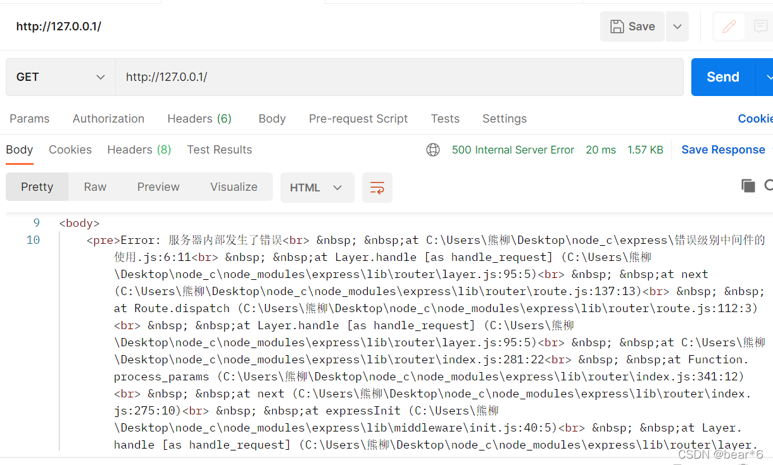
Task: Open the HTML format dropdown
Action: (x=317, y=188)
